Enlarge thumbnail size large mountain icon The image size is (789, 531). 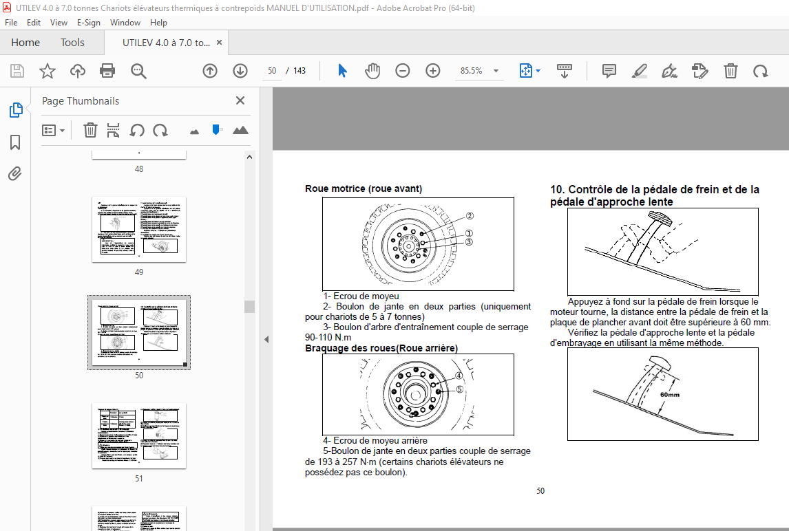point(240,130)
